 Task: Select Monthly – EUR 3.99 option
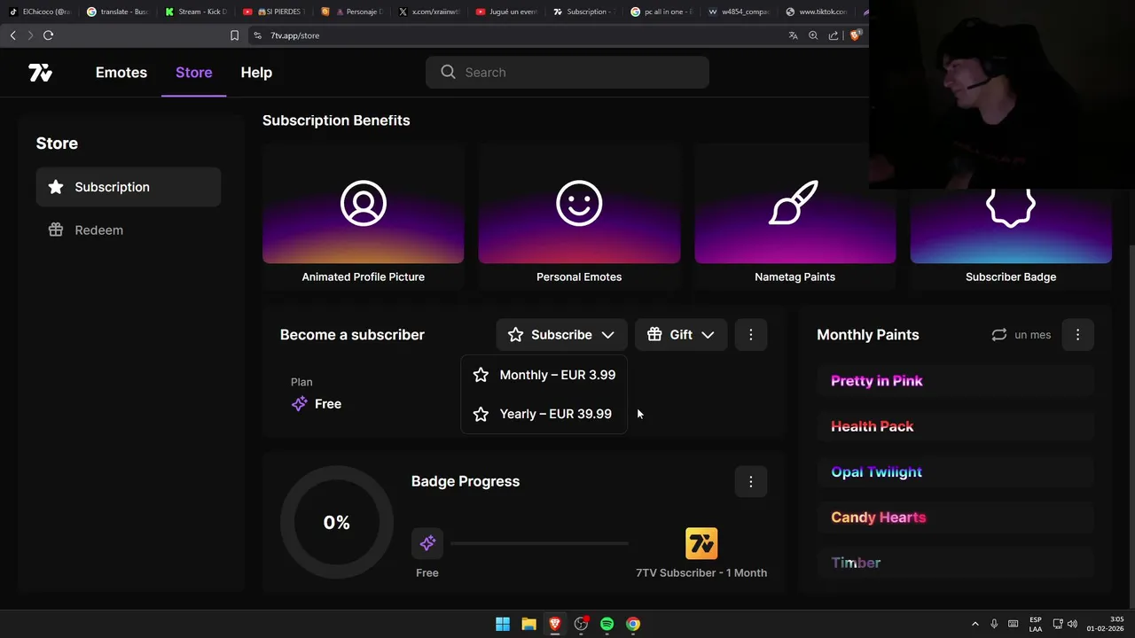click(544, 375)
